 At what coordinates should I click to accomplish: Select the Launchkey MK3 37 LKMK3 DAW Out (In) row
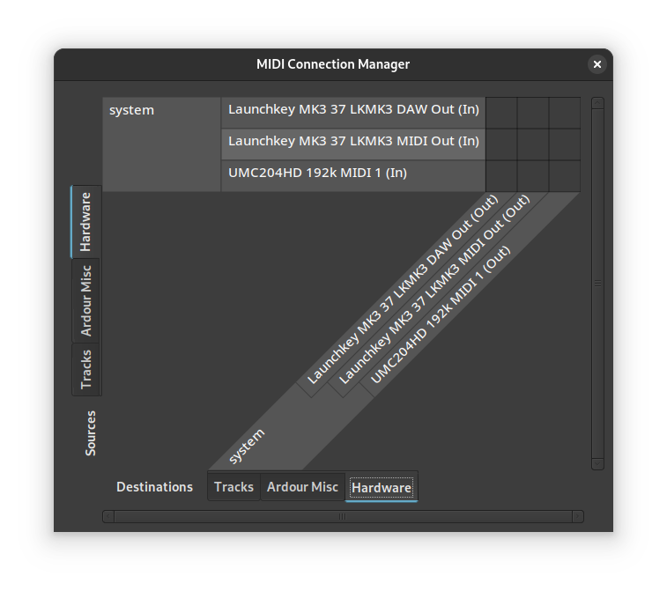[x=352, y=110]
